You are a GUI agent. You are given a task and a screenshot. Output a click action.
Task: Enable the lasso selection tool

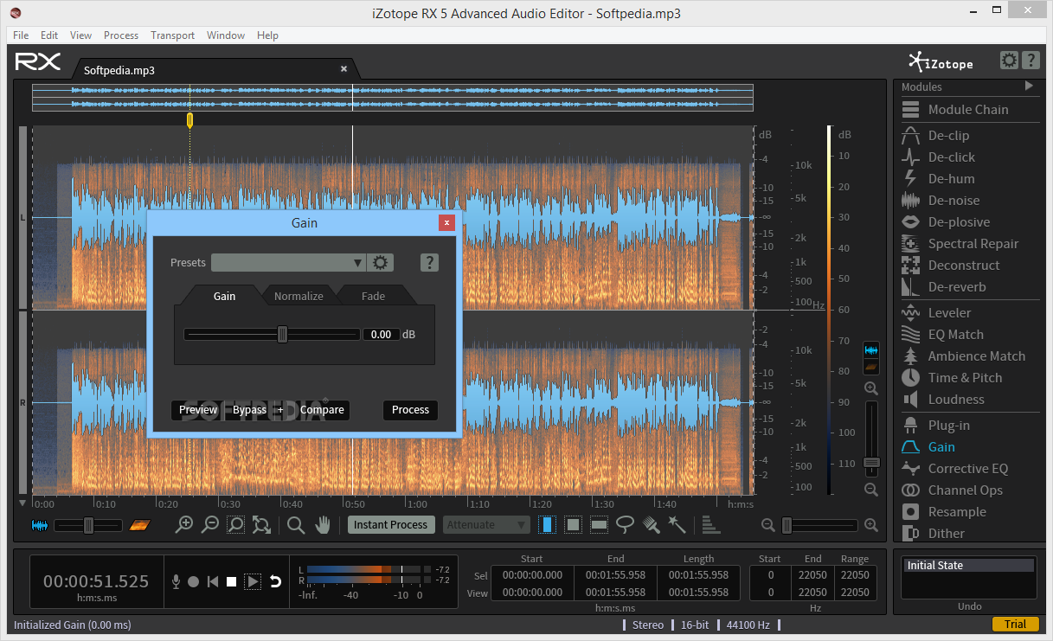coord(625,524)
